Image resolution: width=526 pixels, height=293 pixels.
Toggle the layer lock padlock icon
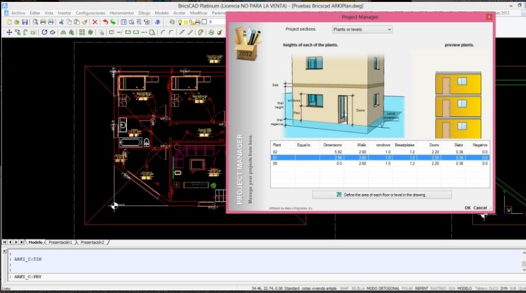tap(192, 22)
